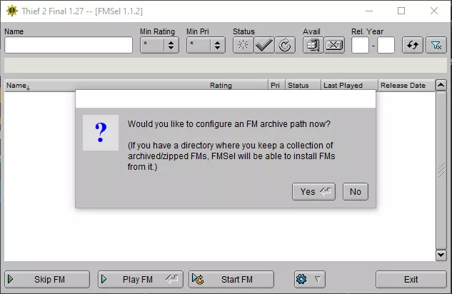Click the Thief 2 app icon in title bar
This screenshot has height=294, width=452.
point(12,11)
